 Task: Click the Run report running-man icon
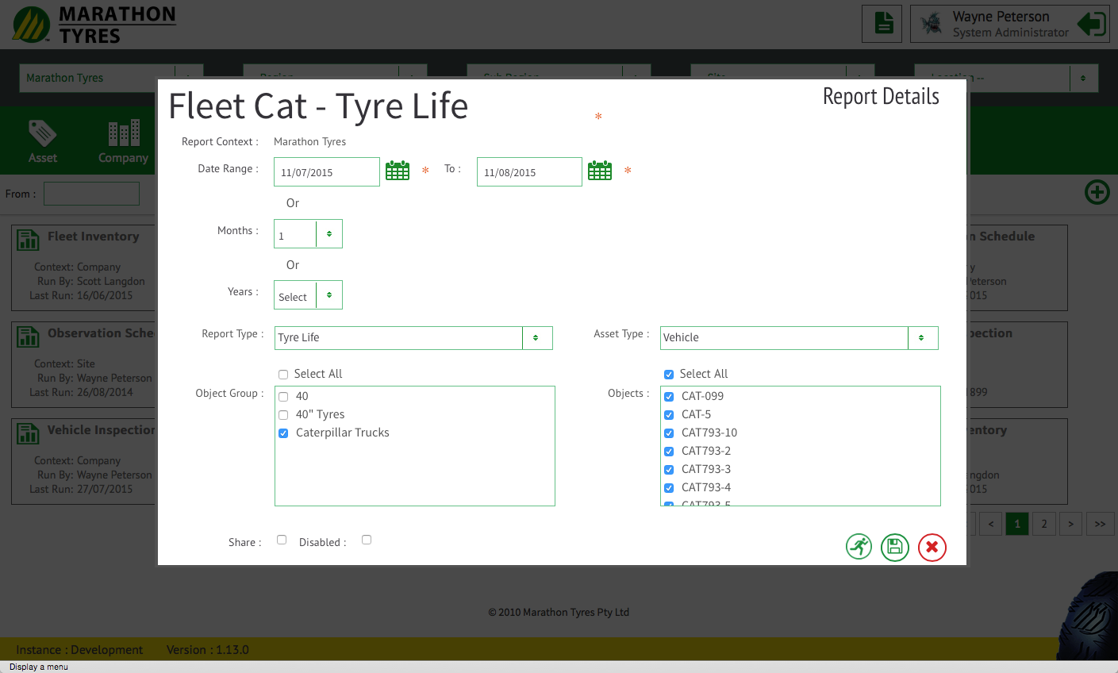[859, 547]
